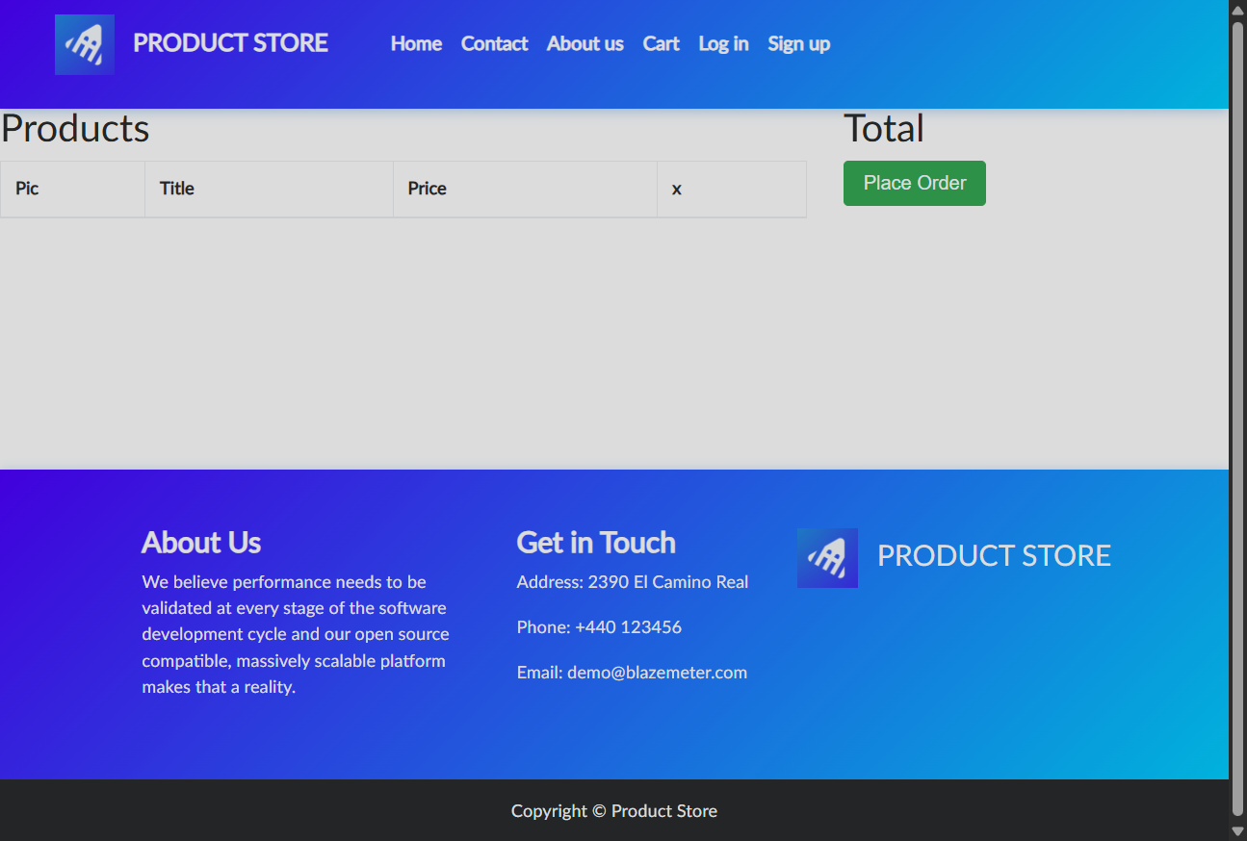This screenshot has width=1247, height=841.
Task: Choose Sign up in the navbar
Action: tap(798, 44)
